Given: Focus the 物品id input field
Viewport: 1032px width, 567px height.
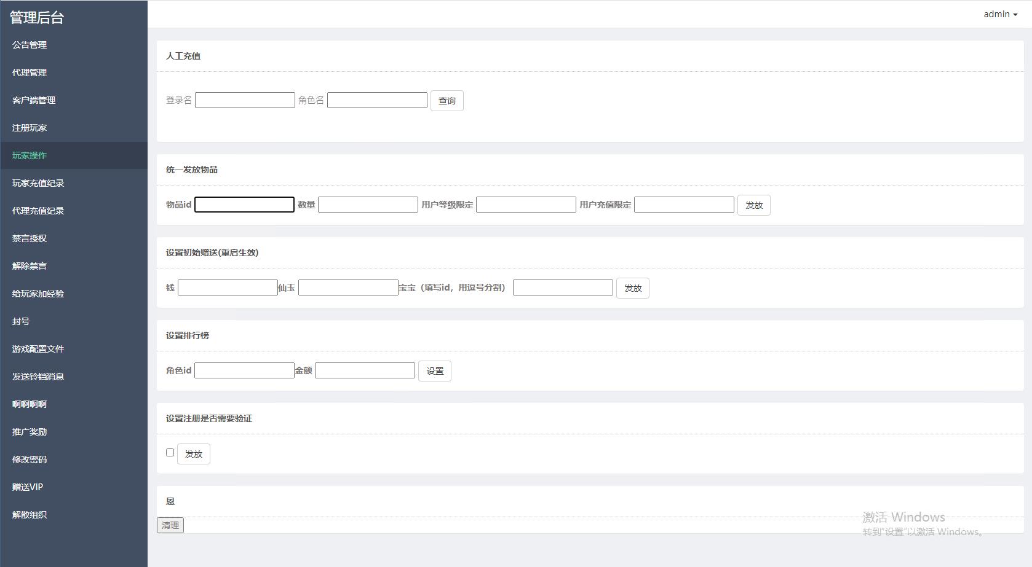Looking at the screenshot, I should (x=244, y=205).
